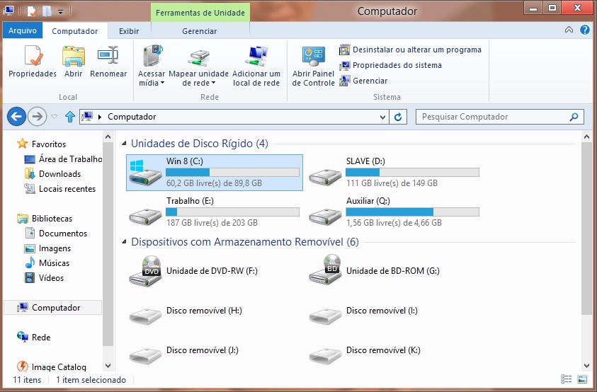Switch to large icons view in status bar
Screen dimensions: 597x392
pos(581,380)
